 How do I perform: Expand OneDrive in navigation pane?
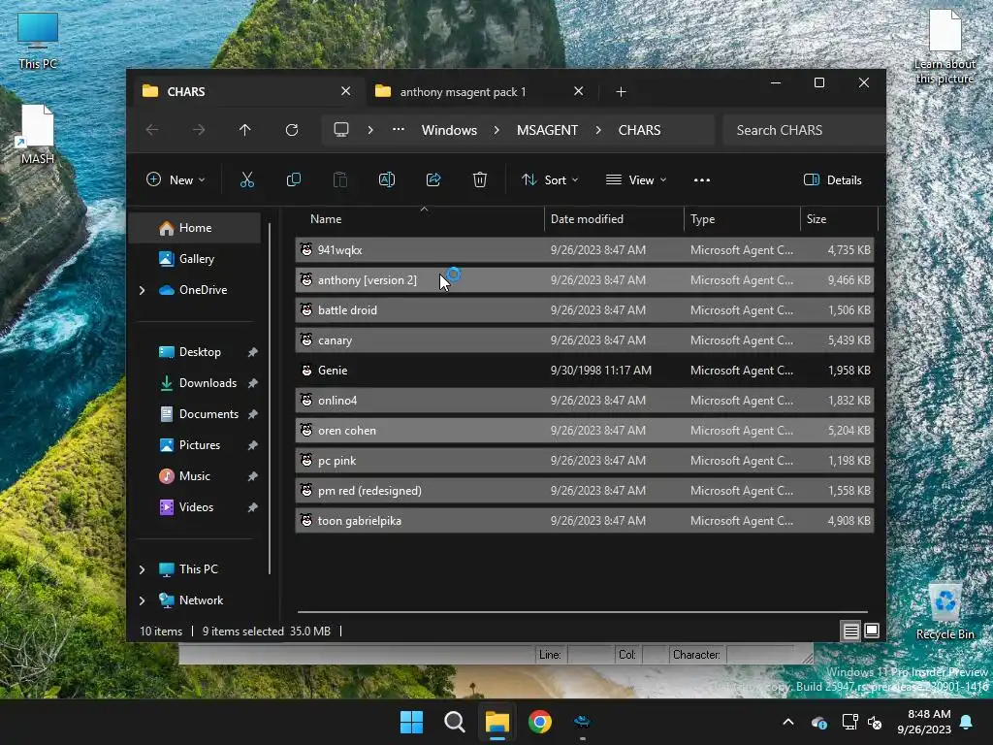pos(142,290)
